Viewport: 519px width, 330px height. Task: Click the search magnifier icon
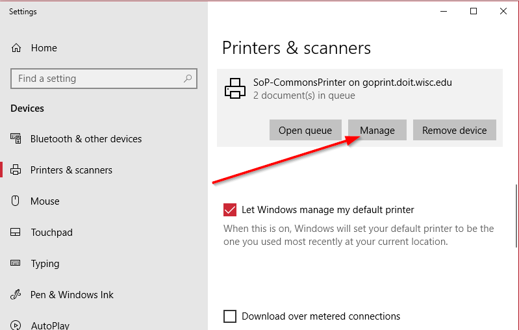pyautogui.click(x=188, y=79)
